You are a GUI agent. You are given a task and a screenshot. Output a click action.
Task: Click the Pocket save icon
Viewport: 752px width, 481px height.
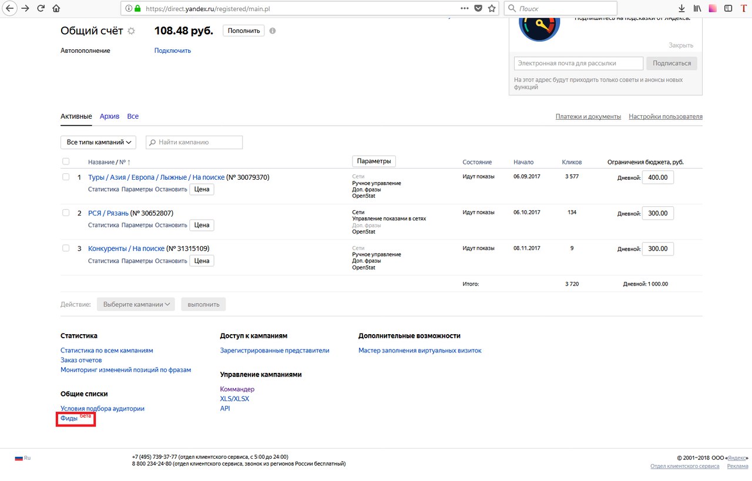coord(478,8)
